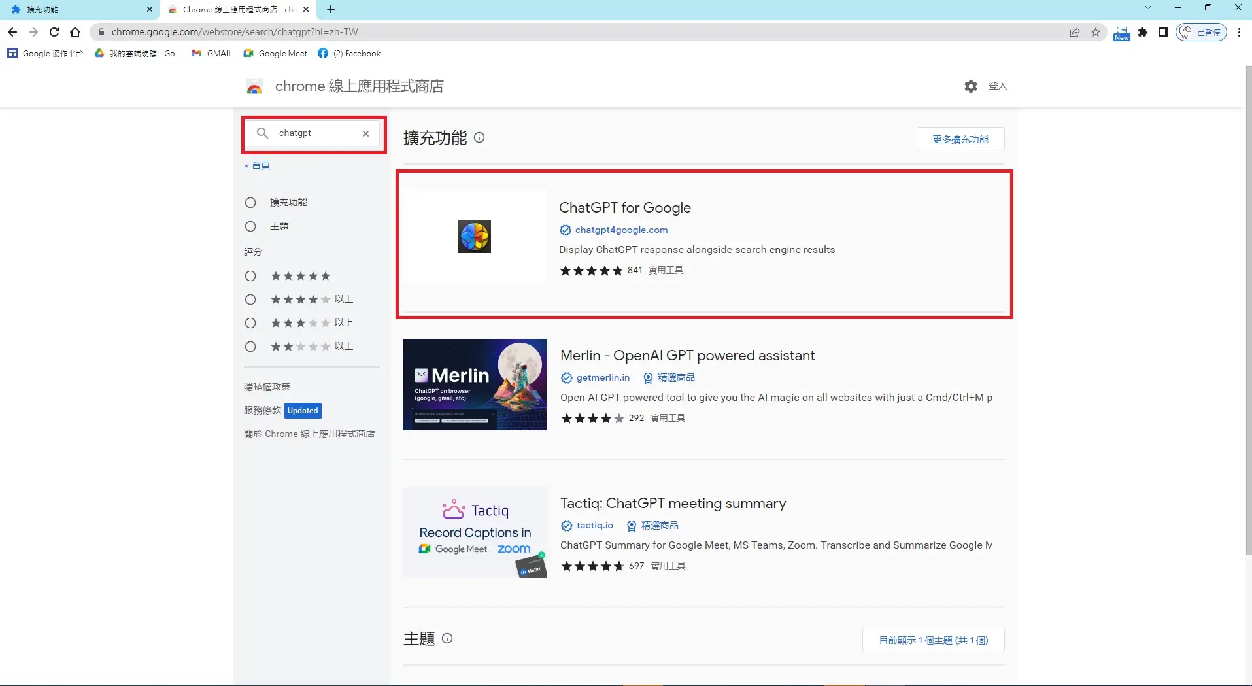Bookmark this page with the star icon
Screen dimensions: 1252x686
coord(1096,32)
